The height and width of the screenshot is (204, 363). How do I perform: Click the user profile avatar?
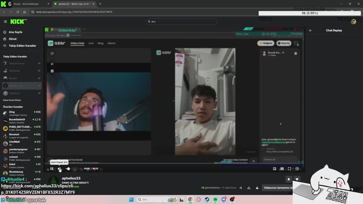pyautogui.click(x=353, y=22)
